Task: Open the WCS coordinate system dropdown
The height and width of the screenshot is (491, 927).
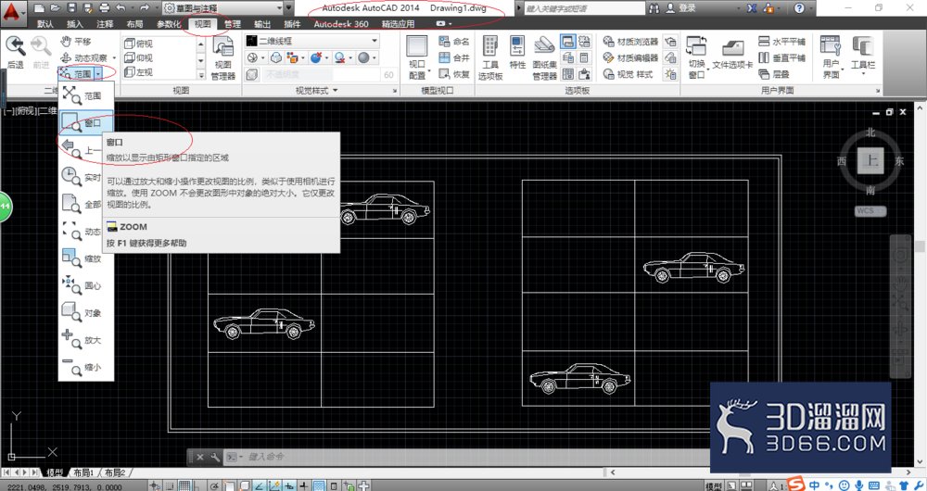Action: [870, 211]
